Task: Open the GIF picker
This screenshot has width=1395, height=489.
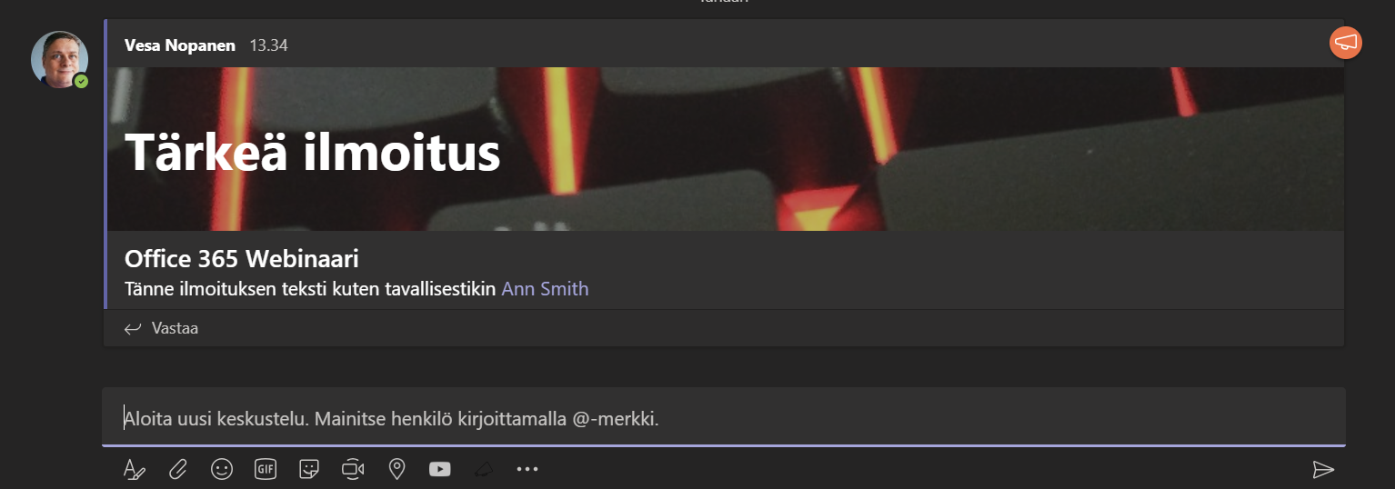Action: pos(266,469)
